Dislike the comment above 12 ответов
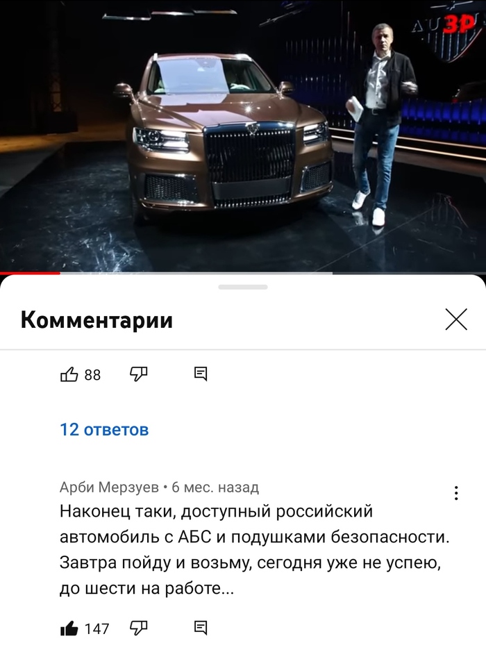Screen dimensions: 486x666 click(138, 374)
